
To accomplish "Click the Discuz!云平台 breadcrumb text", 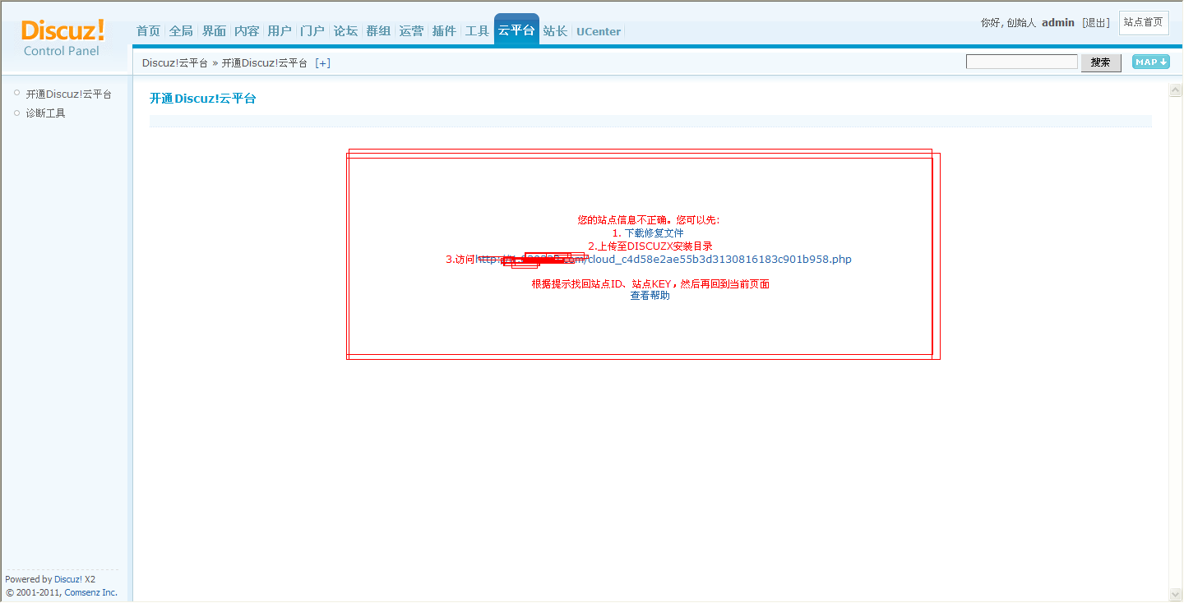I will (175, 63).
